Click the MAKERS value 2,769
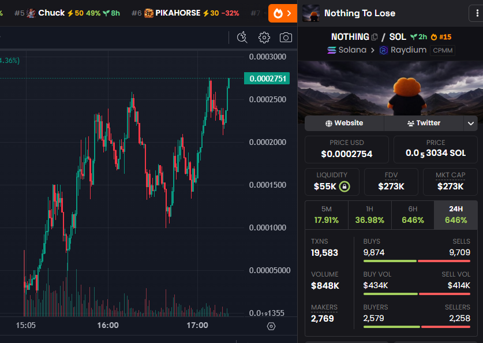483x343 pixels. click(322, 318)
